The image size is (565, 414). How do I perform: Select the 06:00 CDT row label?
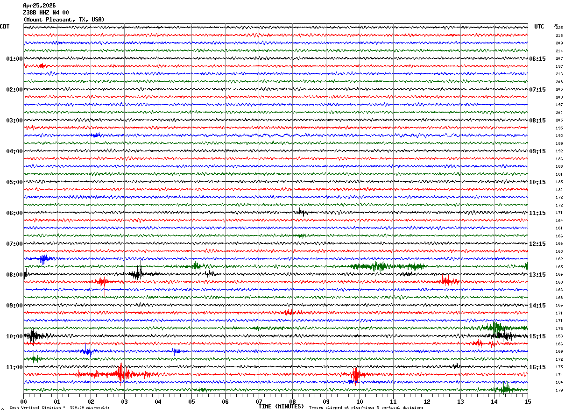[14, 213]
